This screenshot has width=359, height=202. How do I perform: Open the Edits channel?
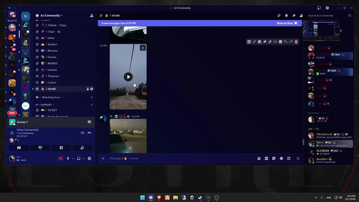coord(64,38)
